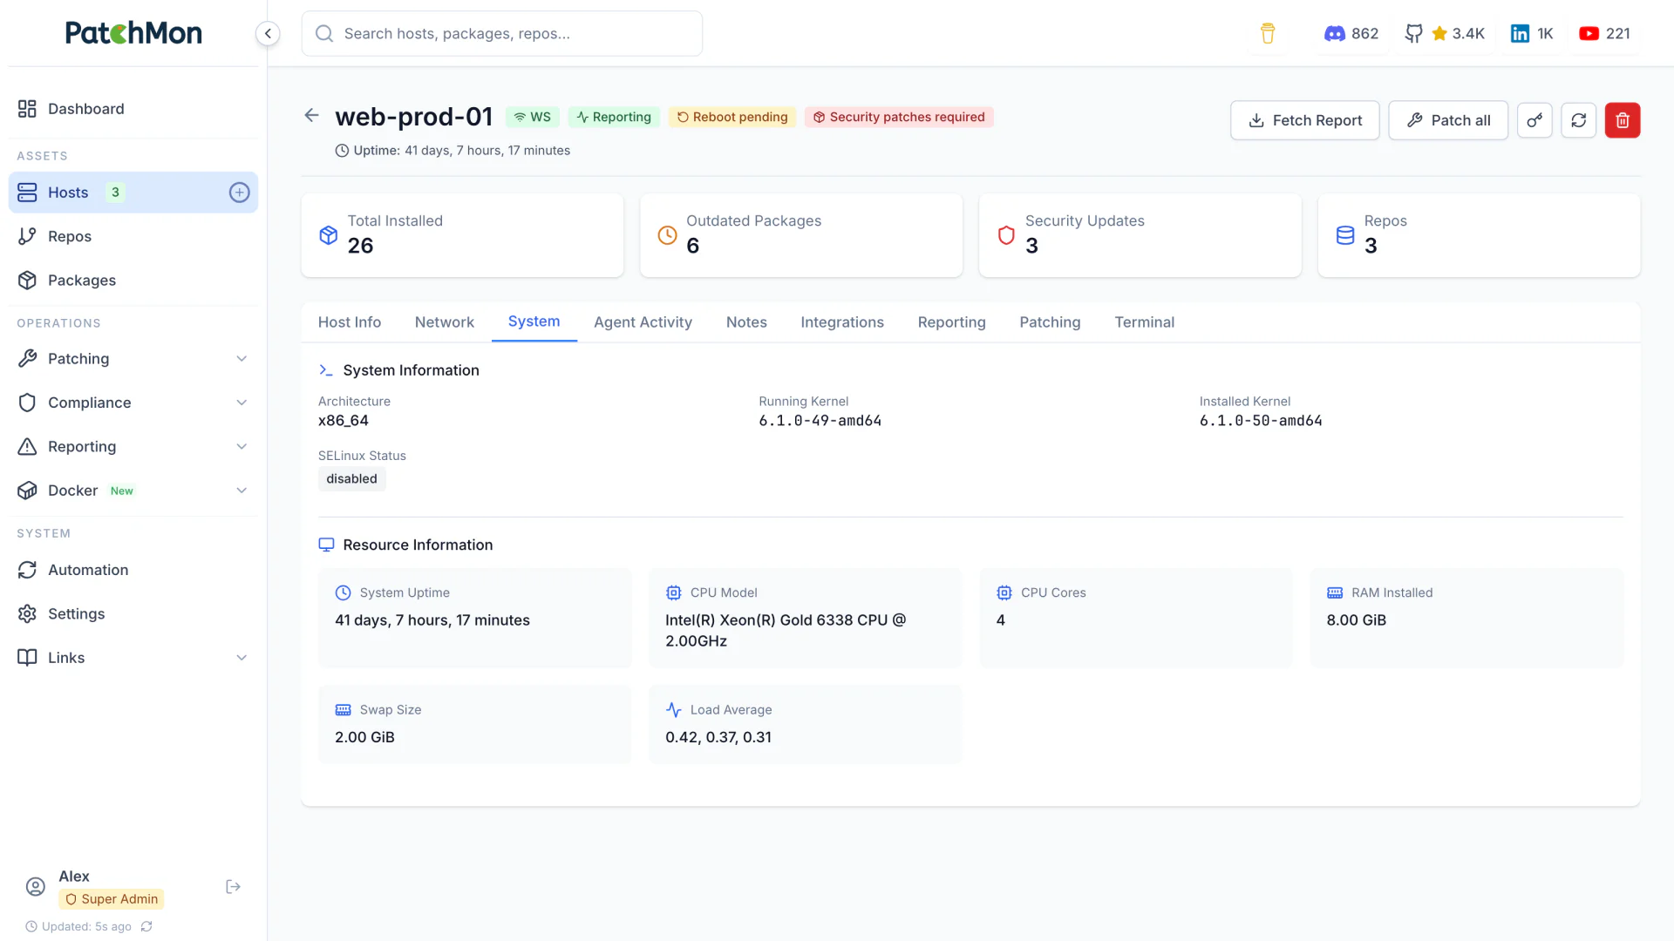Collapse the sidebar with chevron toggle
The width and height of the screenshot is (1674, 941).
tap(268, 33)
